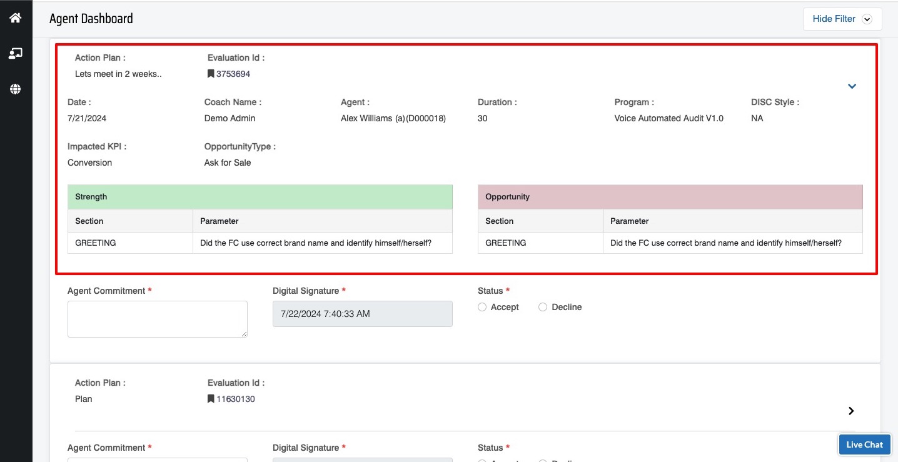Click bookmark icon beside evaluation 11630130
The height and width of the screenshot is (462, 898).
pyautogui.click(x=211, y=399)
